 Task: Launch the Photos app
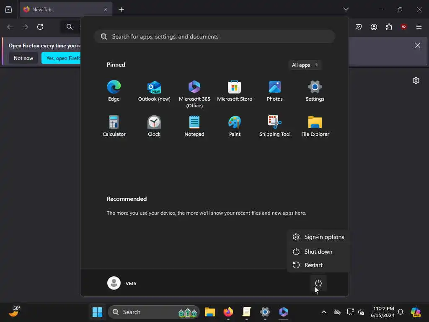(x=275, y=91)
